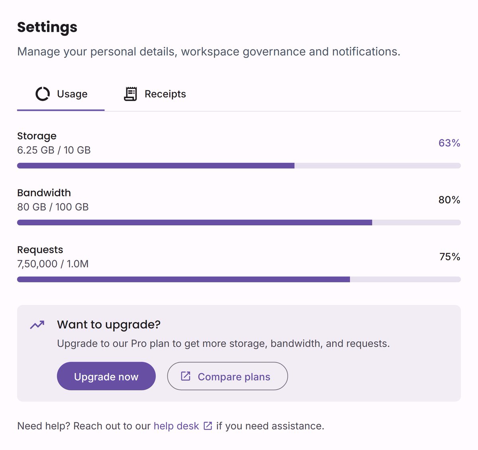This screenshot has height=450, width=478.
Task: Click the Requests progress bar
Action: [239, 280]
